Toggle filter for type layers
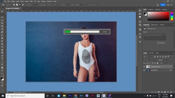Screen dimensions: 175x98 tap(160, 57)
